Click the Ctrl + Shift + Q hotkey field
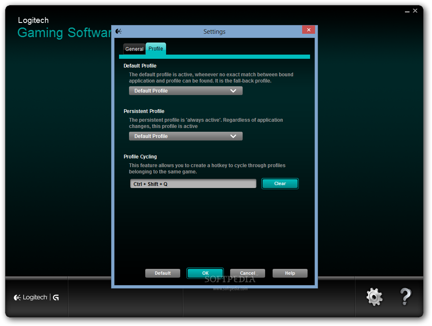Image resolution: width=432 pixels, height=326 pixels. coord(193,184)
